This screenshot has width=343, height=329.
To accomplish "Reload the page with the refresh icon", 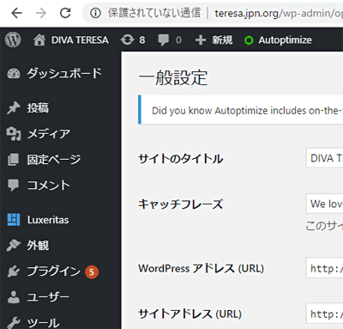I will coord(65,13).
